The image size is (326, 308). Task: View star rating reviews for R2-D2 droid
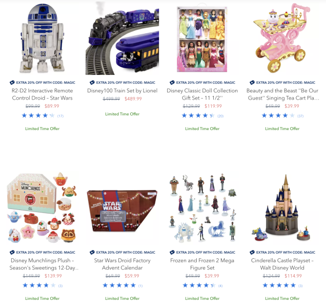43,115
